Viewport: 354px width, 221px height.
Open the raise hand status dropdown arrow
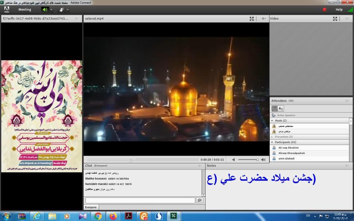(x=68, y=9)
